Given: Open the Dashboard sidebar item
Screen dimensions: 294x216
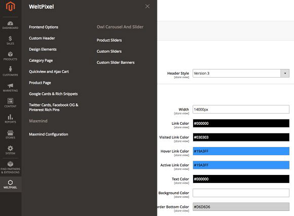Looking at the screenshot, I should point(10,25).
